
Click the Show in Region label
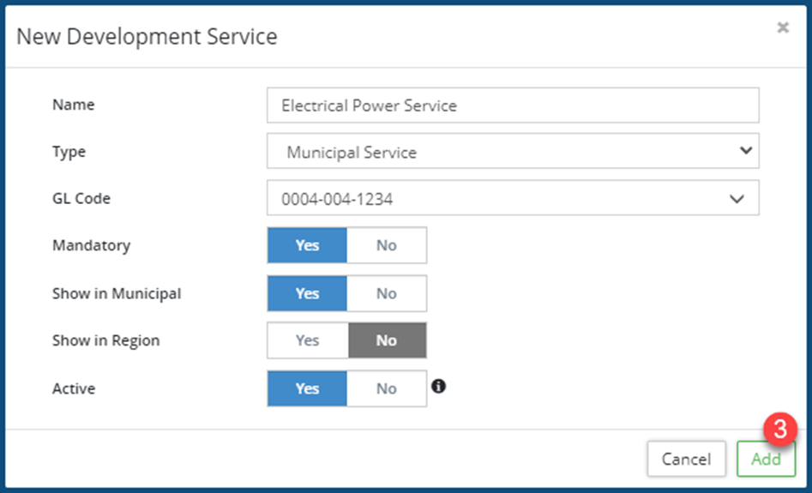click(105, 340)
